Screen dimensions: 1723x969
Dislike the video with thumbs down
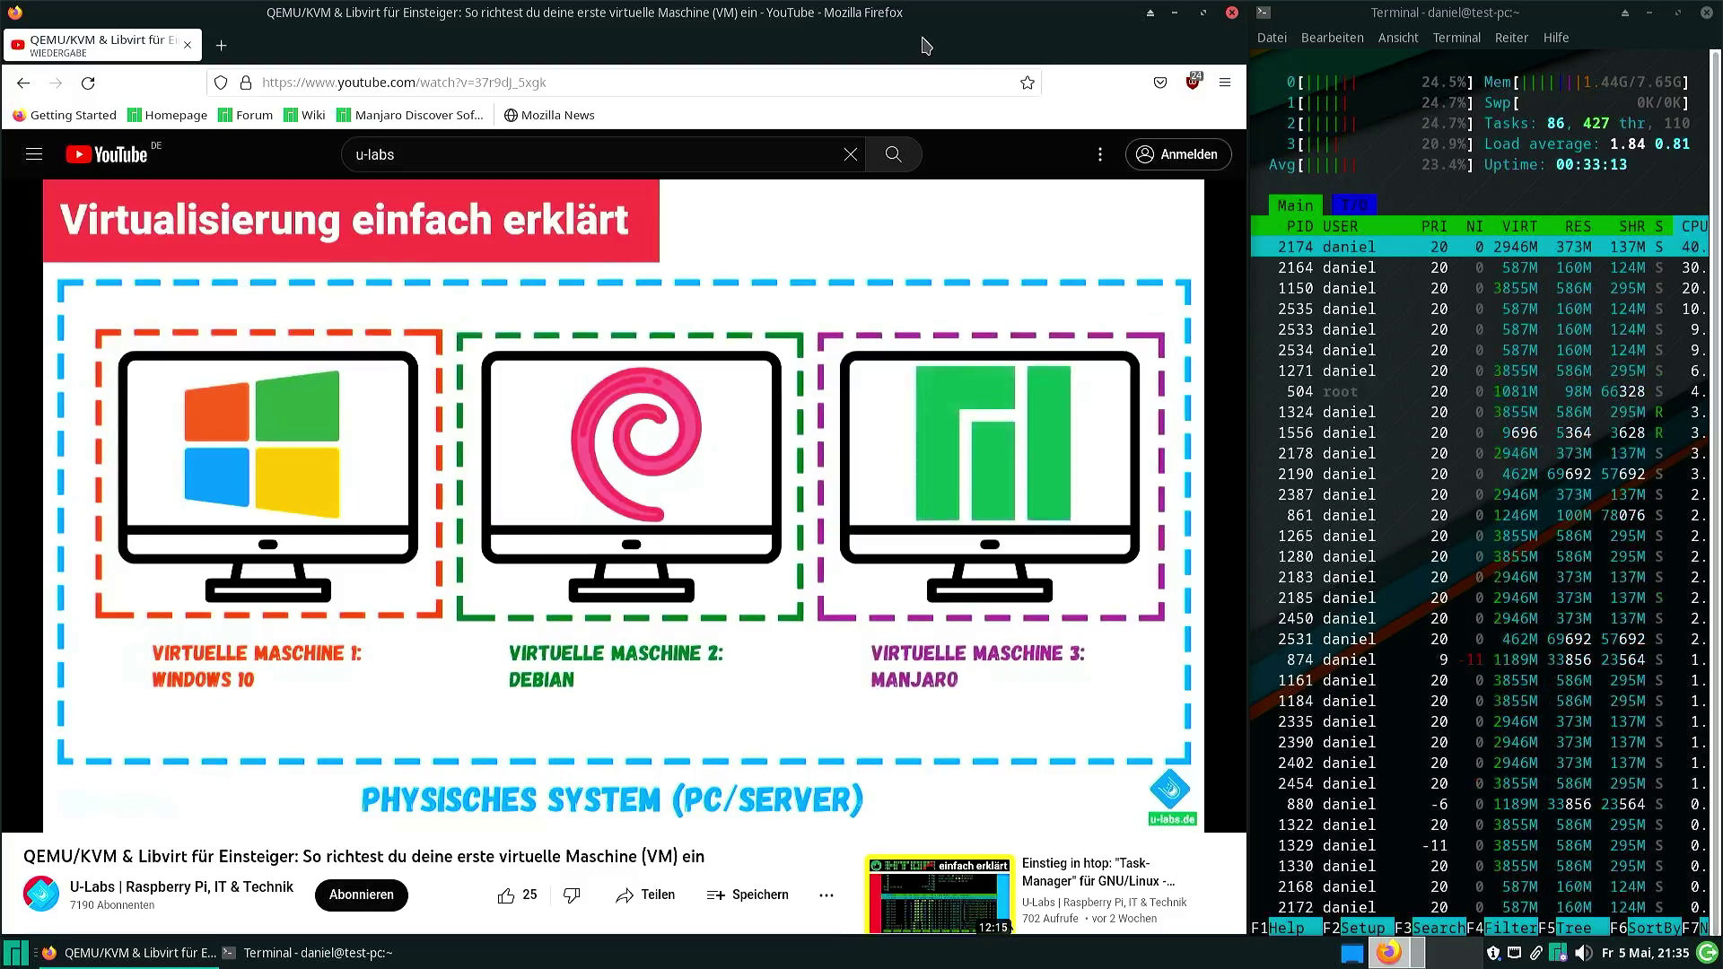point(572,895)
